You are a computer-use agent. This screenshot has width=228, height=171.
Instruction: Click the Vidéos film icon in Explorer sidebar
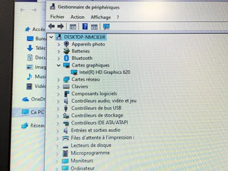pos(29,86)
